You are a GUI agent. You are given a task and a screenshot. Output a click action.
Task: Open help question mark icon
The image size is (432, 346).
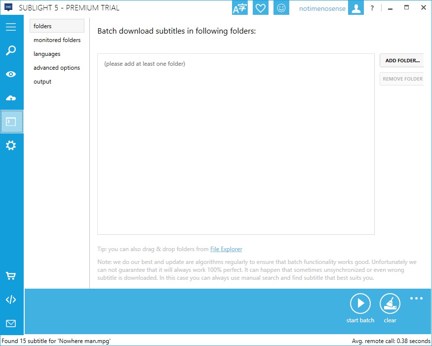pos(372,8)
